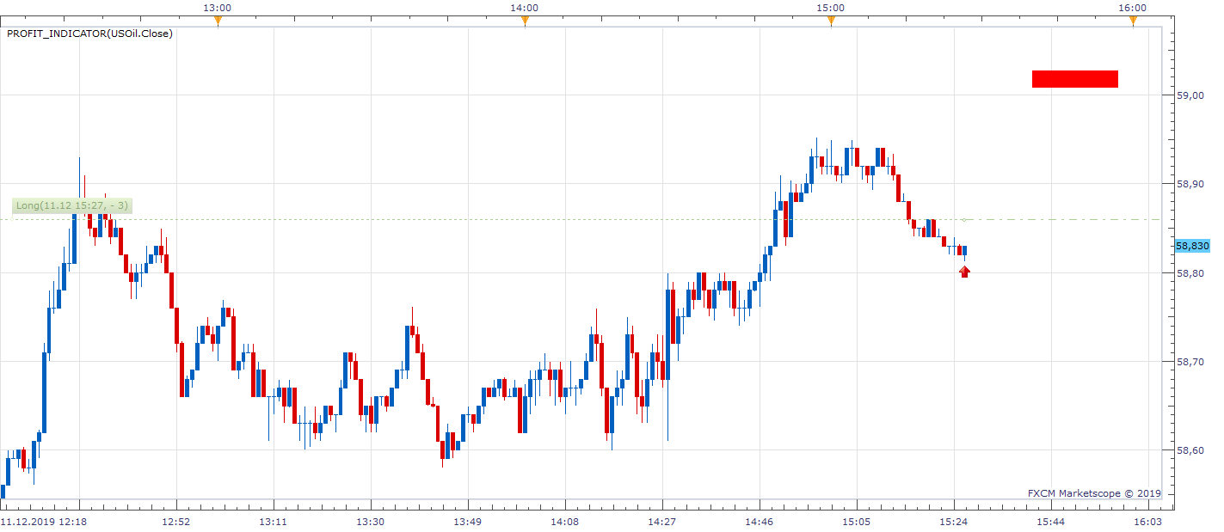This screenshot has height=532, width=1224.
Task: Click time axis label 13:30
Action: coord(370,522)
